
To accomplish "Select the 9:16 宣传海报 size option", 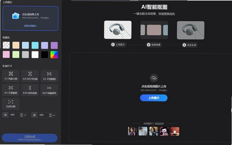I will coord(30,90).
